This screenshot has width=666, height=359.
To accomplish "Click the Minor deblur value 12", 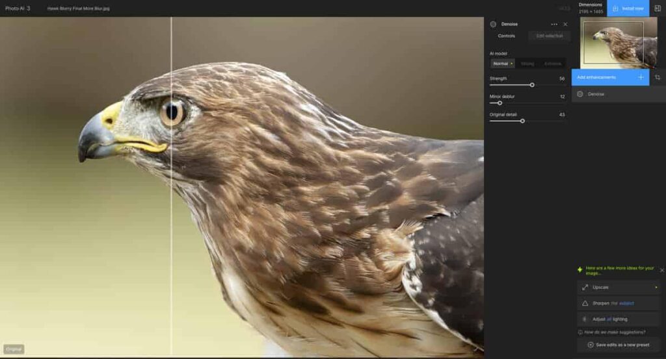I will point(563,97).
